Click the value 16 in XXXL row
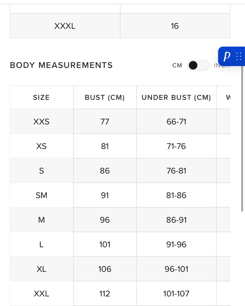This screenshot has width=245, height=306. coord(175,26)
